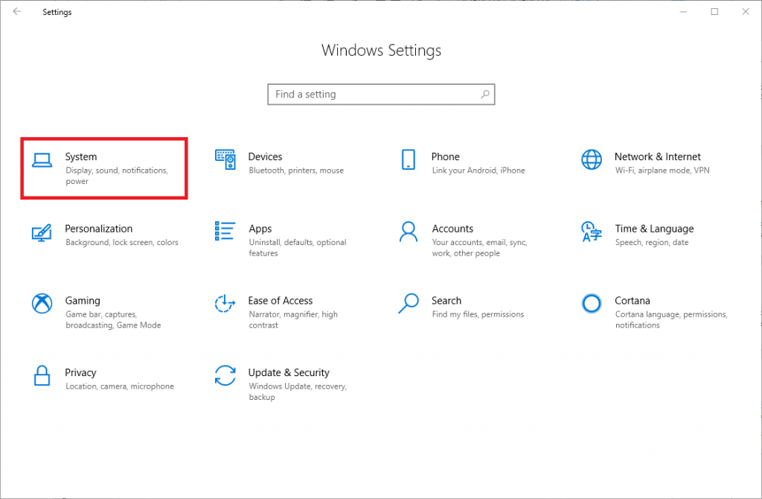Click 'Display, sound, notifications, power' text
This screenshot has width=762, height=499.
[117, 176]
